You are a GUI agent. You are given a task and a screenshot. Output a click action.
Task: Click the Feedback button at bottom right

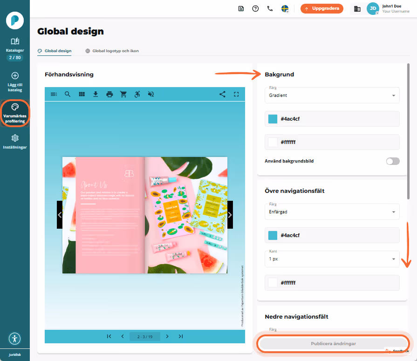click(397, 351)
